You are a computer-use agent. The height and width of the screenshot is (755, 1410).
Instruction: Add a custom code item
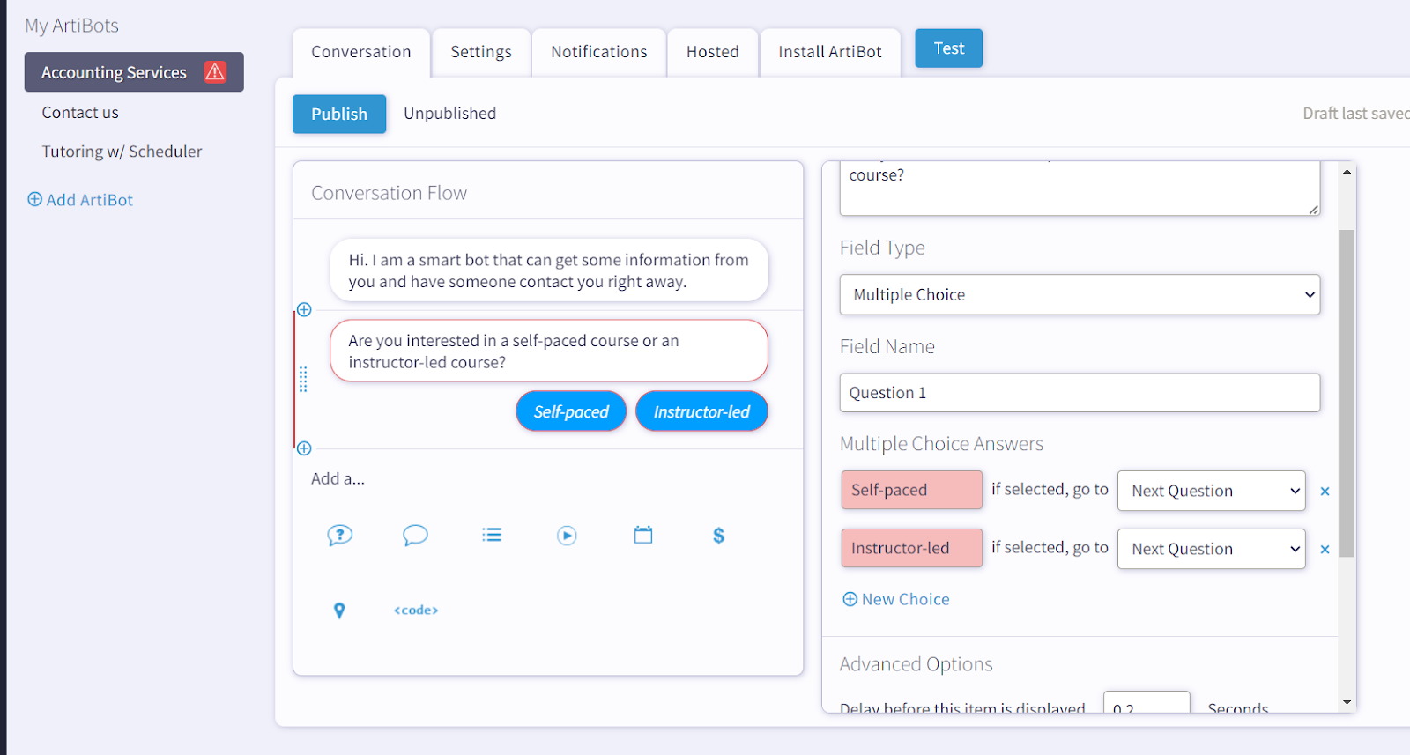tap(416, 611)
